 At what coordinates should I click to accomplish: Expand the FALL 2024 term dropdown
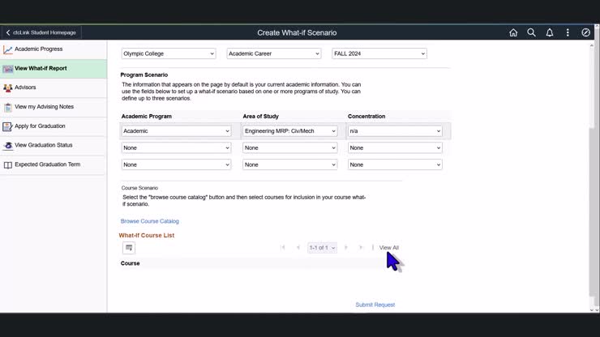(x=379, y=53)
